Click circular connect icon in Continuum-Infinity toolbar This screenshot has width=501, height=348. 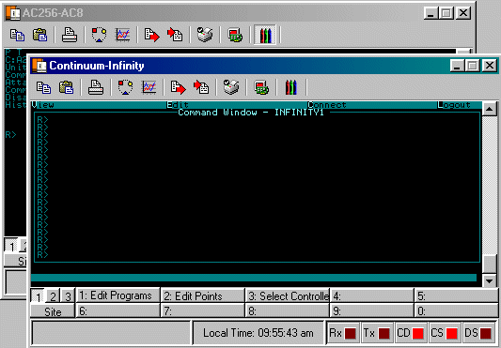tap(125, 87)
